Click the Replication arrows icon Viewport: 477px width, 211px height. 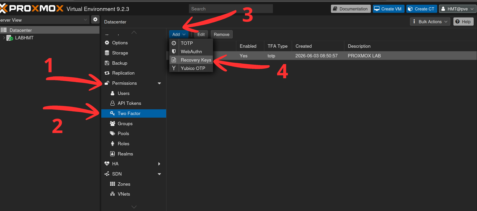(107, 73)
